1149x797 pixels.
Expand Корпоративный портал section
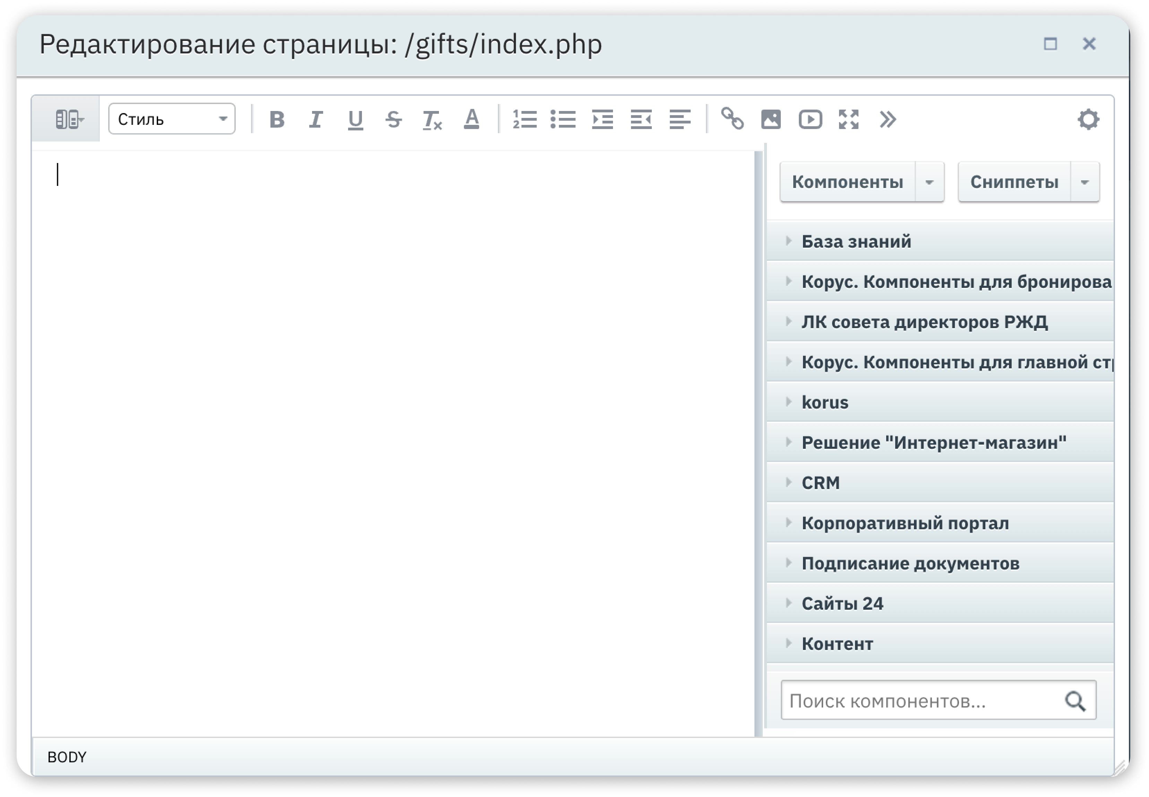tap(940, 523)
